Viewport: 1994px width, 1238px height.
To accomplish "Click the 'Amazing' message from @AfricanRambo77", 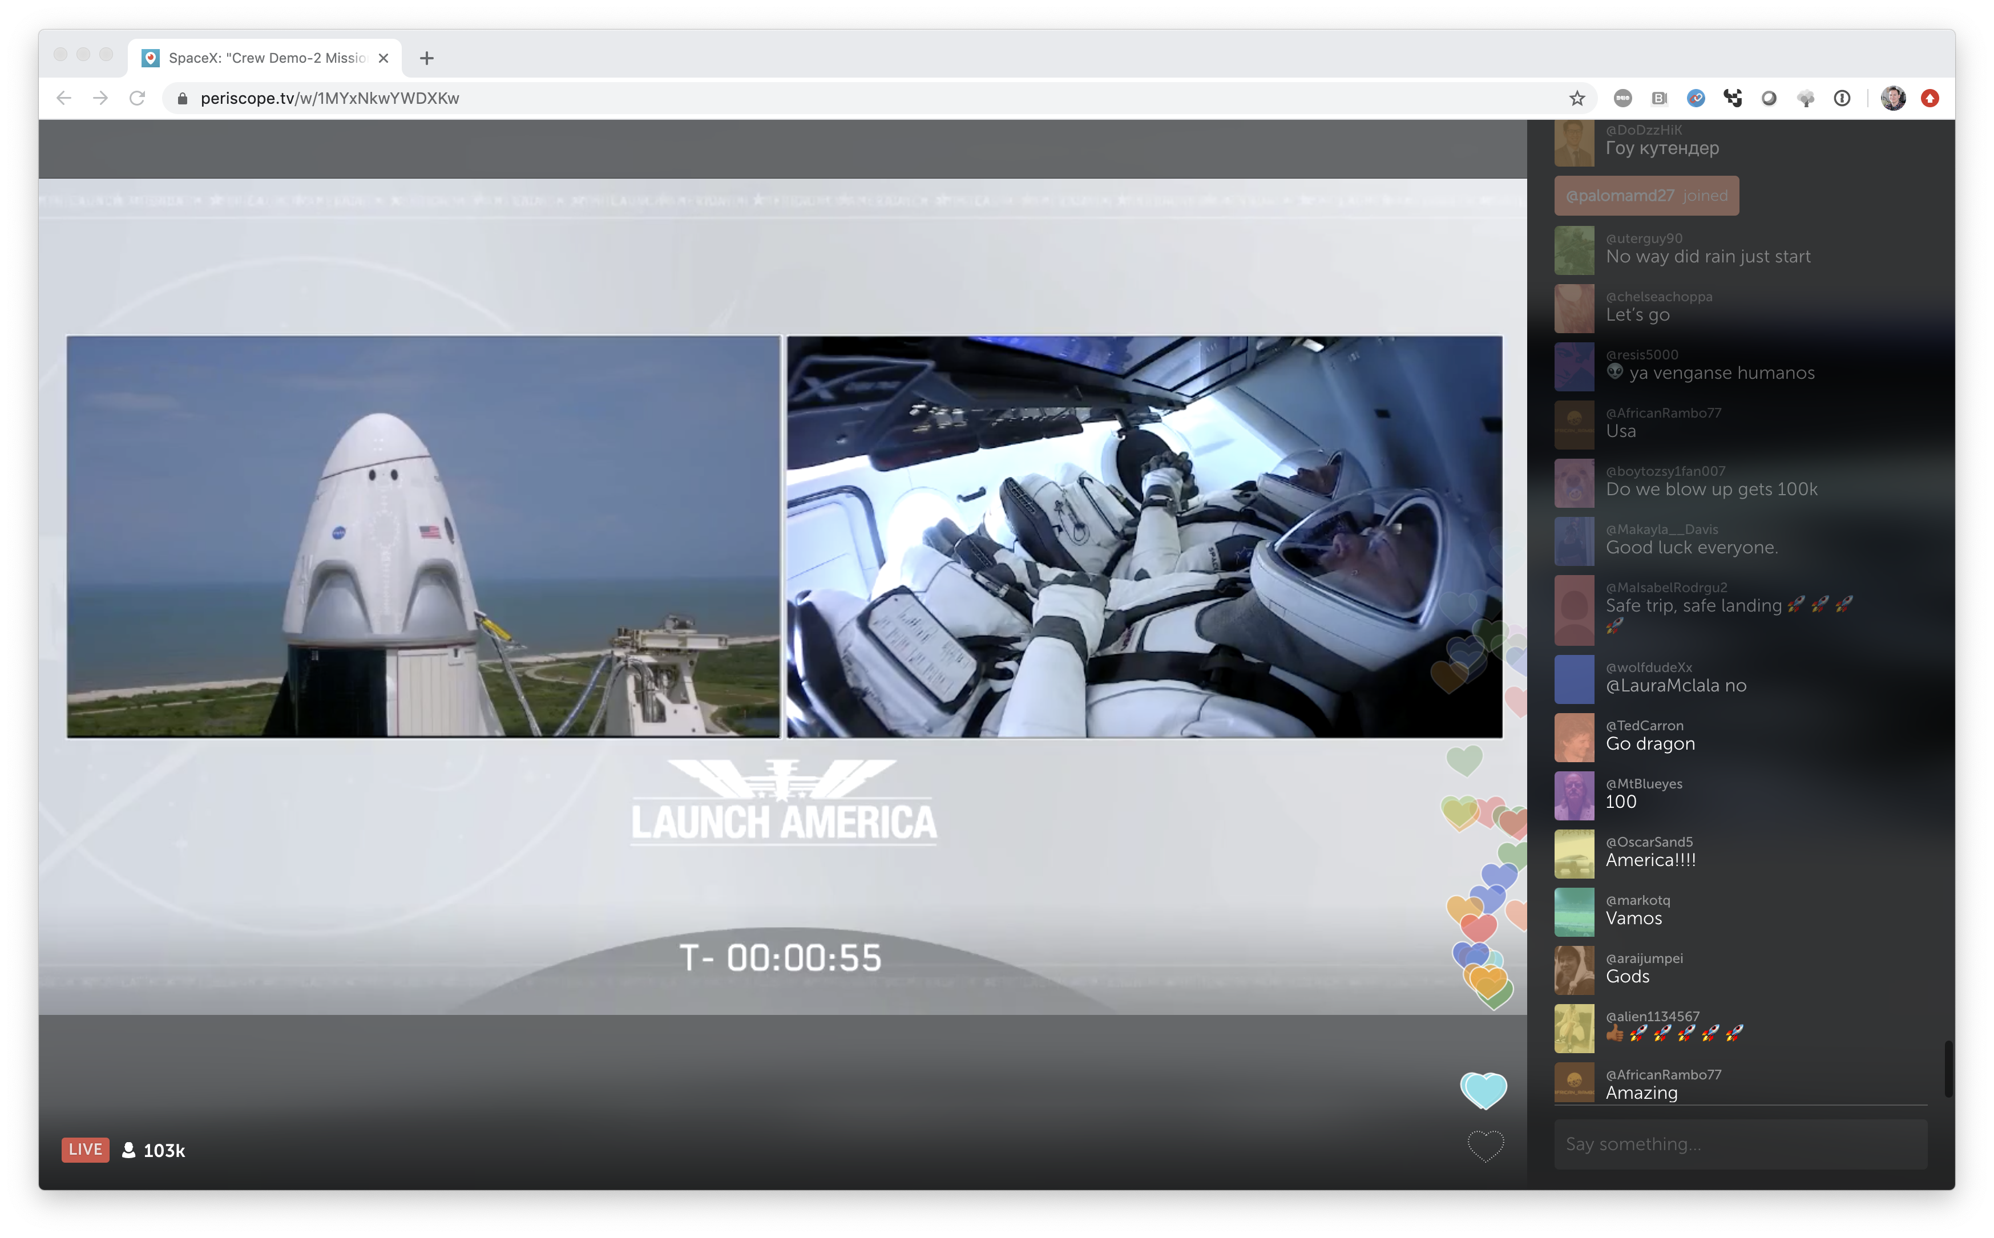I will pos(1641,1093).
